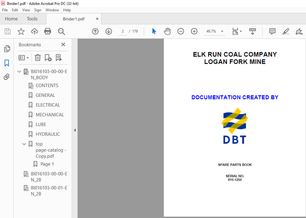Click the Save file icon

(x=8, y=31)
